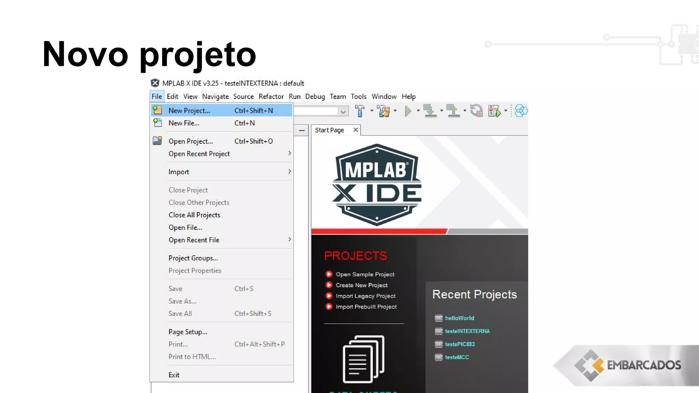Expand dropdown arrow next to Clean and Build
The height and width of the screenshot is (393, 699).
pyautogui.click(x=395, y=111)
